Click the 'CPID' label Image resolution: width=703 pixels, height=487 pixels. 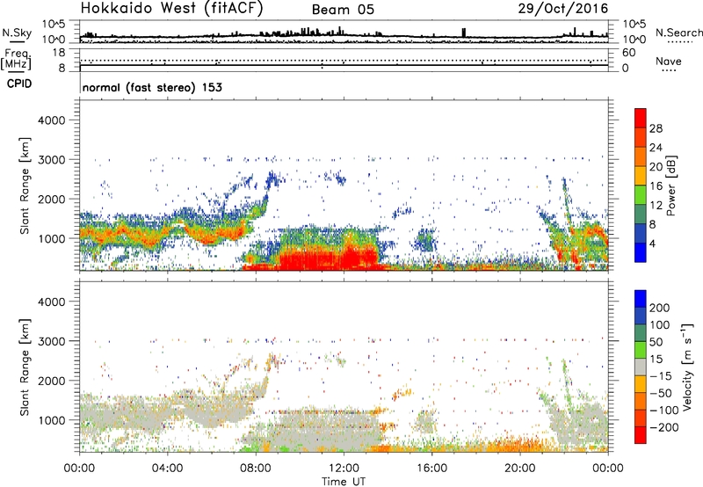pos(19,84)
